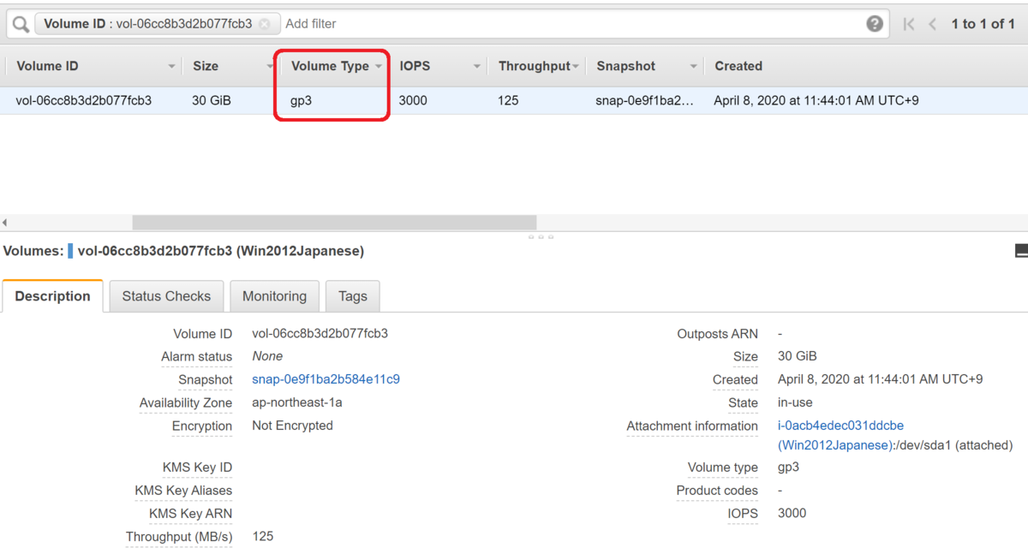
Task: Click the in-use state value
Action: [x=795, y=402]
